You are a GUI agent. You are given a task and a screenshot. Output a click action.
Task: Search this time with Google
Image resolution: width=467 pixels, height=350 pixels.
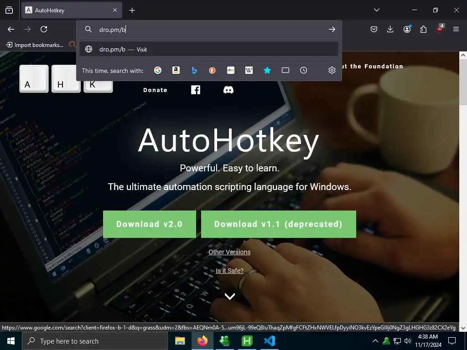(158, 70)
